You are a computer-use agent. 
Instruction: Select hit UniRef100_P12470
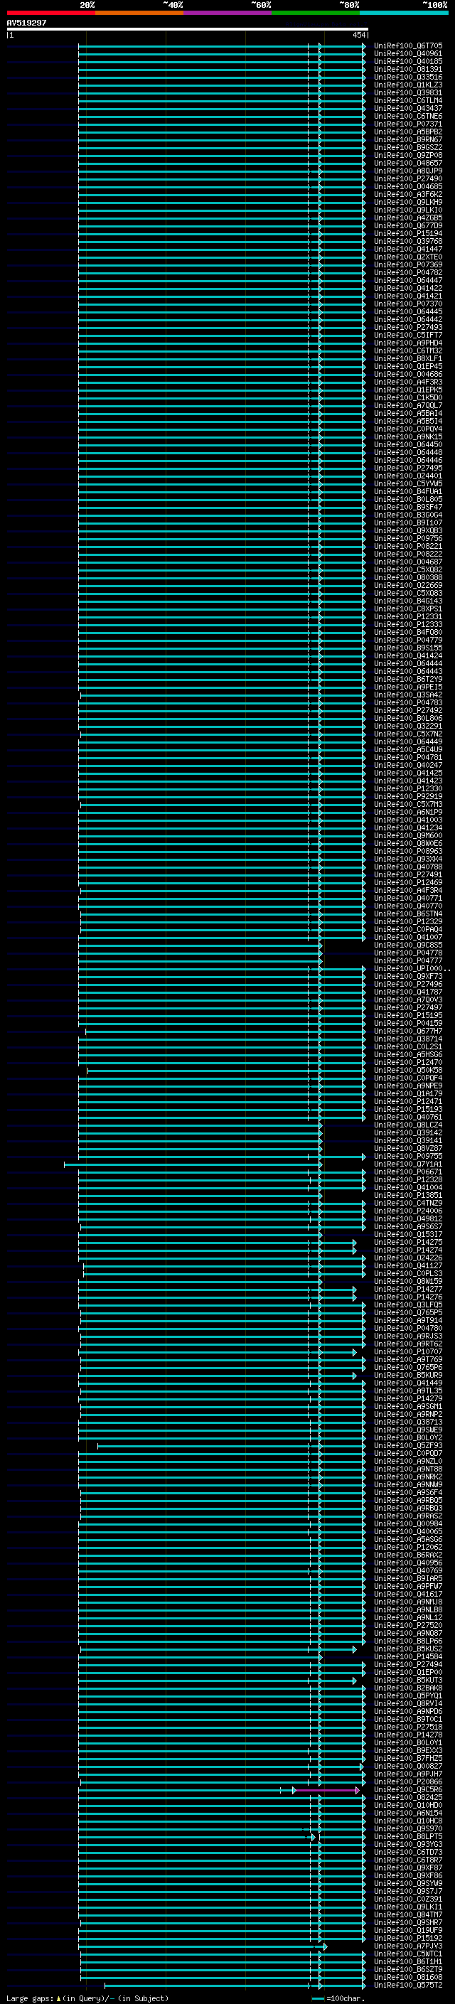coord(408,1062)
